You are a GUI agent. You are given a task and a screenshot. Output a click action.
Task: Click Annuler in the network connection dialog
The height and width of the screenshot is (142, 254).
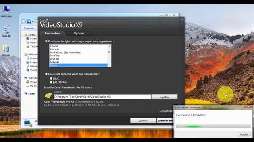(243, 135)
